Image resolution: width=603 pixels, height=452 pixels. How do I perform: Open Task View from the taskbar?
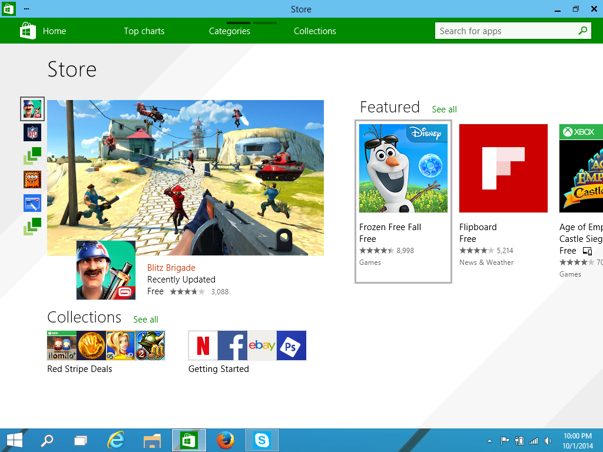80,440
